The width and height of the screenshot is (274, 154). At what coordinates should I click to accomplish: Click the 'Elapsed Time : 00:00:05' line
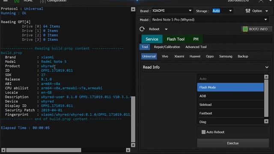point(25,128)
